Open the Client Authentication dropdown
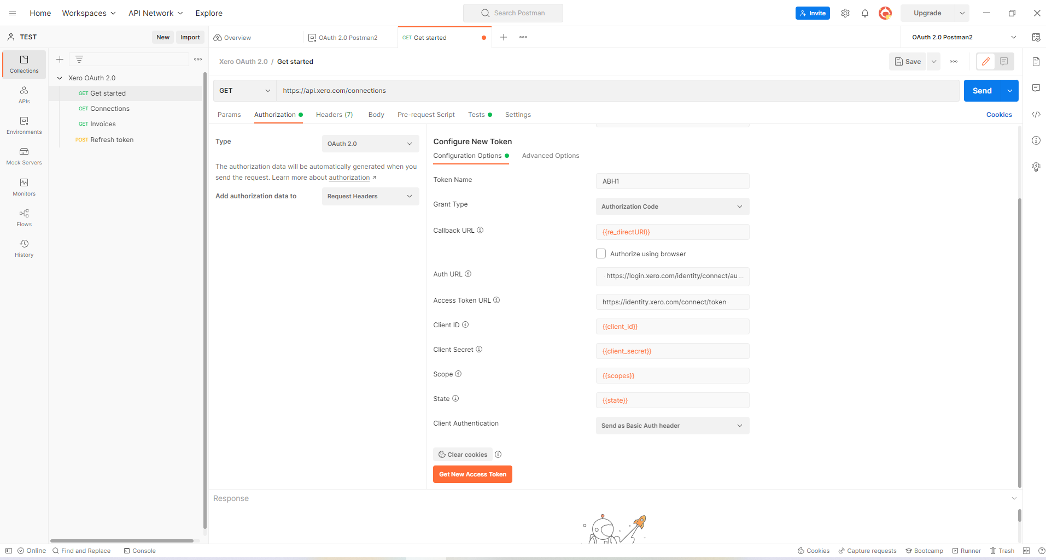The height and width of the screenshot is (560, 1046). click(x=672, y=426)
